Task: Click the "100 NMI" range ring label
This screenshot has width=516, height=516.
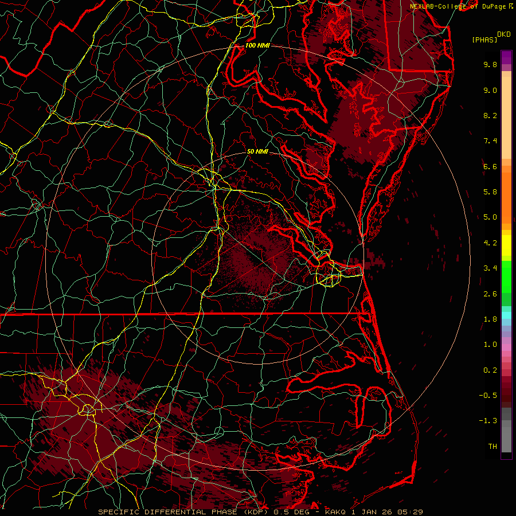Action: coord(257,45)
